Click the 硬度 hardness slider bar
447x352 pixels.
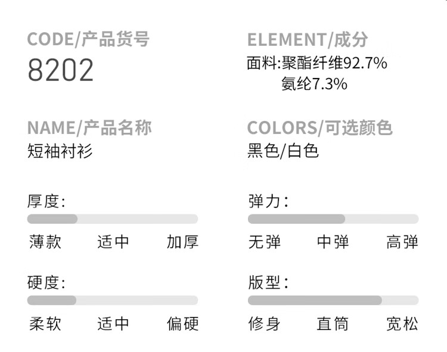pyautogui.click(x=113, y=300)
